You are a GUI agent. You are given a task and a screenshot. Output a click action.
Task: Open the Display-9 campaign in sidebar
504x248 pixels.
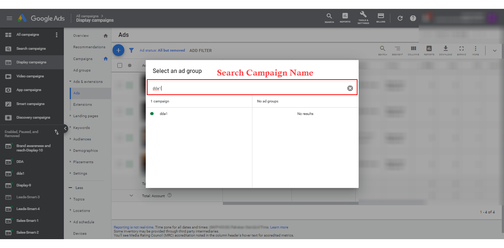24,185
